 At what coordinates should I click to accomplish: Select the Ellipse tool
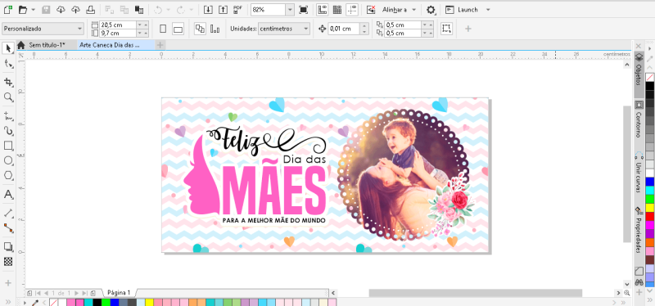pos(8,160)
